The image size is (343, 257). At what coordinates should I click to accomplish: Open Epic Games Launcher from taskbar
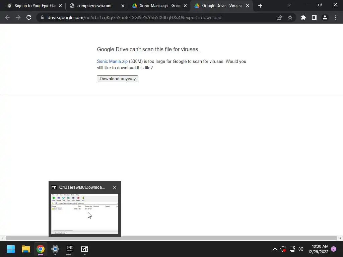click(70, 249)
